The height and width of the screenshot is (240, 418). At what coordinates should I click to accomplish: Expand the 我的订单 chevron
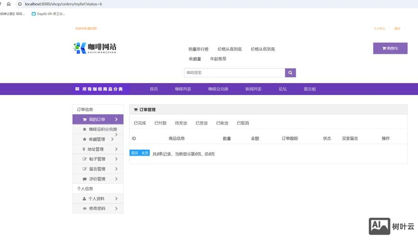tap(116, 120)
